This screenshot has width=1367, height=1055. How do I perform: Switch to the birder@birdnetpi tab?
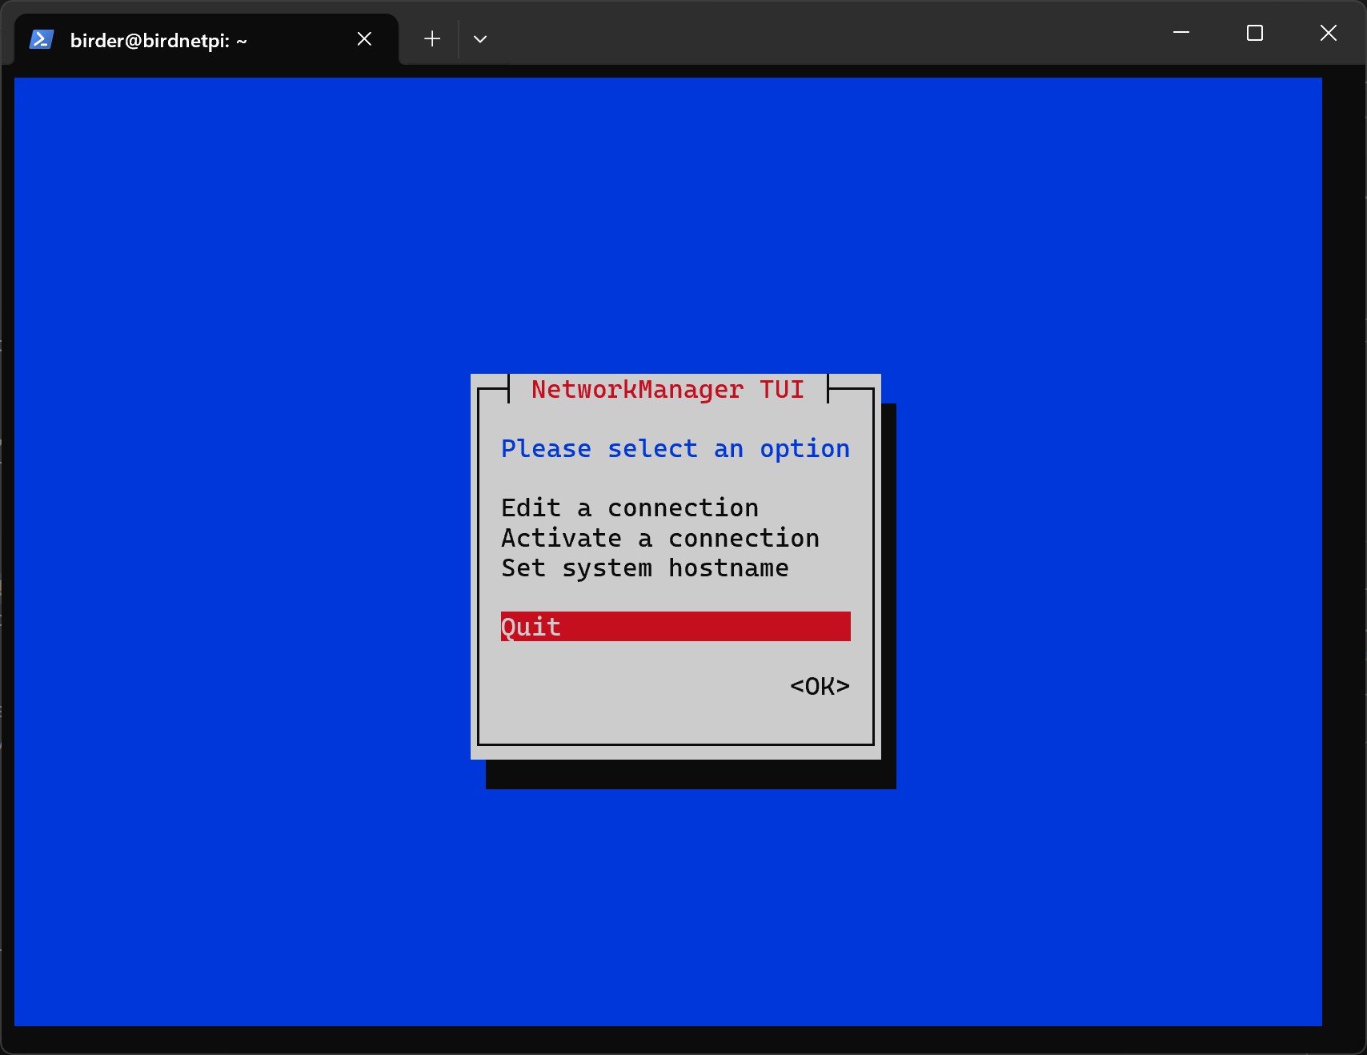158,41
